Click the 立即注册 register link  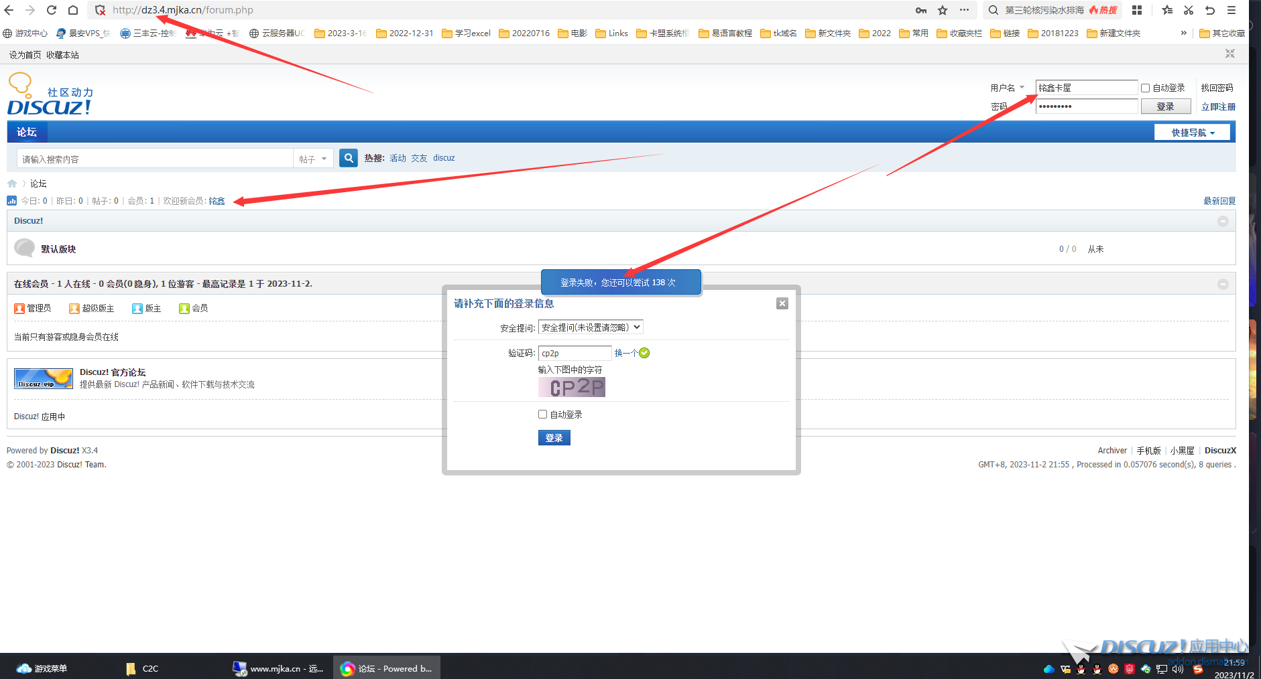point(1218,106)
